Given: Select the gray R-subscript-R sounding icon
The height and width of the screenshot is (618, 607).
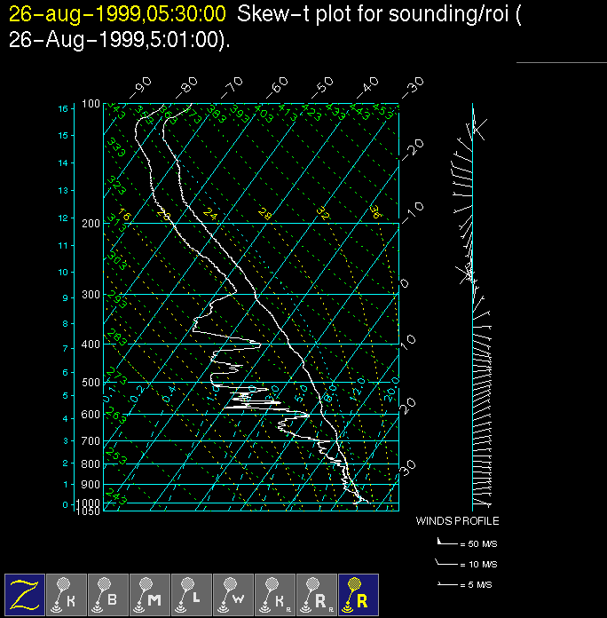Looking at the screenshot, I should pos(317,592).
